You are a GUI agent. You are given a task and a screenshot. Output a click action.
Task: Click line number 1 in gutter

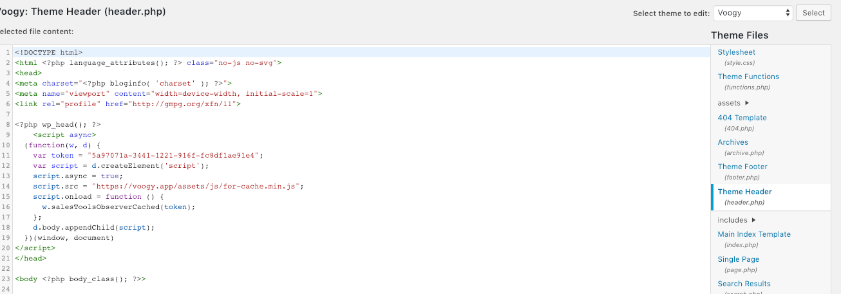click(x=8, y=52)
